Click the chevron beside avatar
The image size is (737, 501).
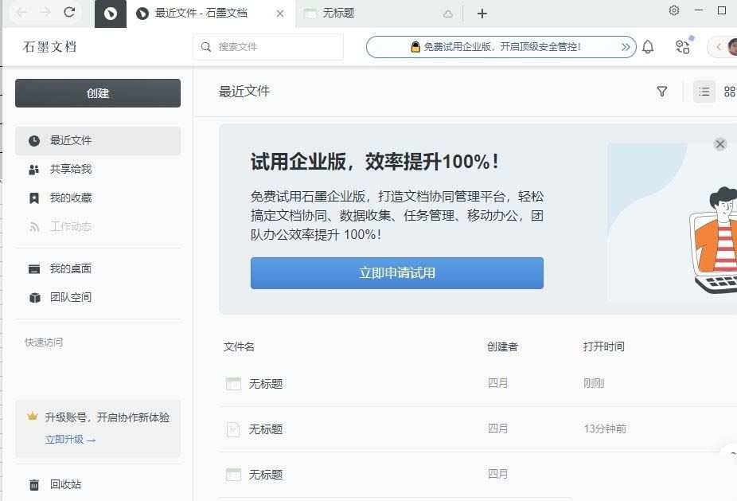pyautogui.click(x=718, y=46)
